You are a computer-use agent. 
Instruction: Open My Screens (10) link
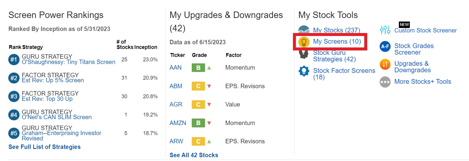click(x=337, y=42)
